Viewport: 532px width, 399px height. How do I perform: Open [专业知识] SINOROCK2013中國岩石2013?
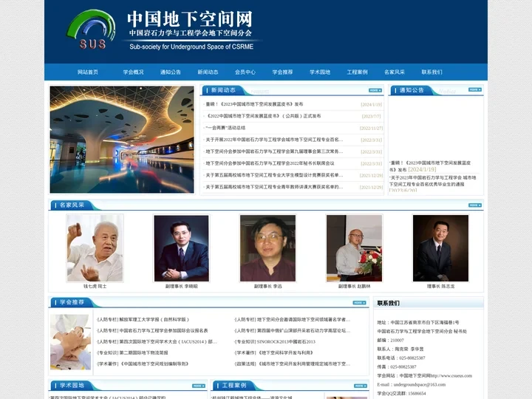275,341
